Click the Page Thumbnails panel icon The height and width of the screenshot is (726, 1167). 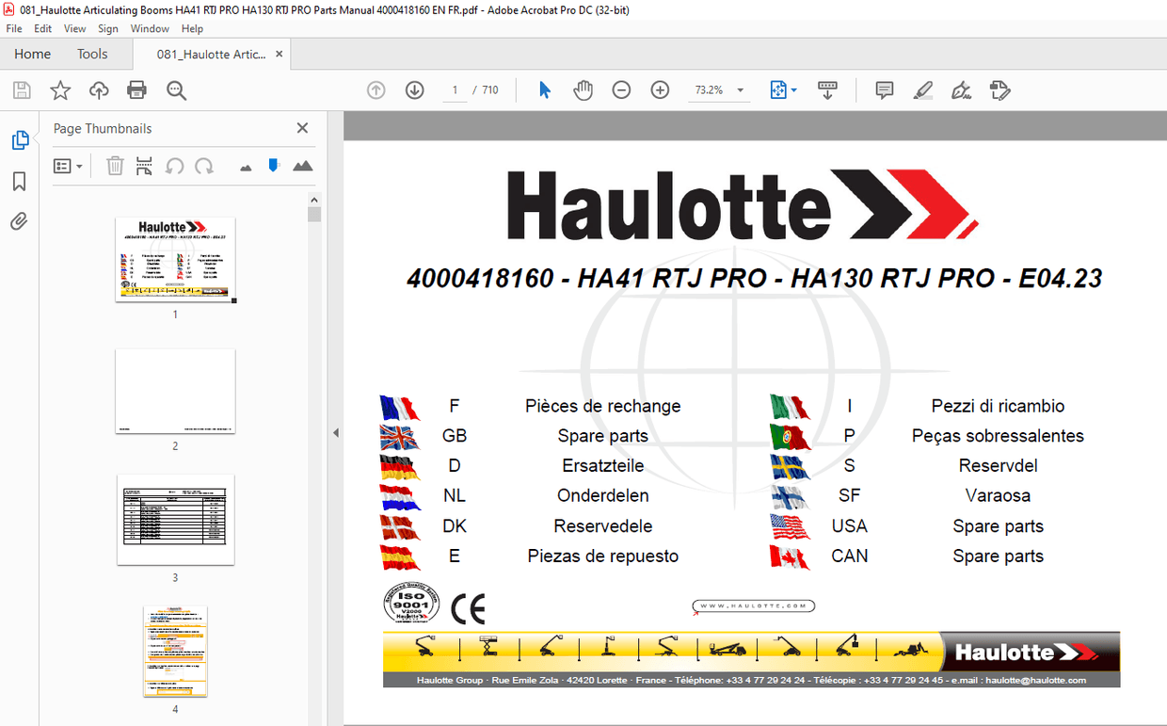tap(21, 139)
